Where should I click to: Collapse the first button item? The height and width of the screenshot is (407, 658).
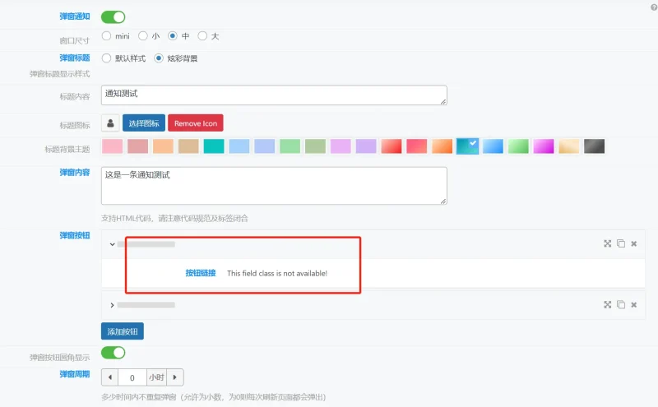(x=112, y=244)
